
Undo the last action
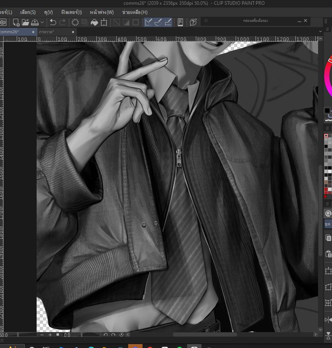click(53, 22)
